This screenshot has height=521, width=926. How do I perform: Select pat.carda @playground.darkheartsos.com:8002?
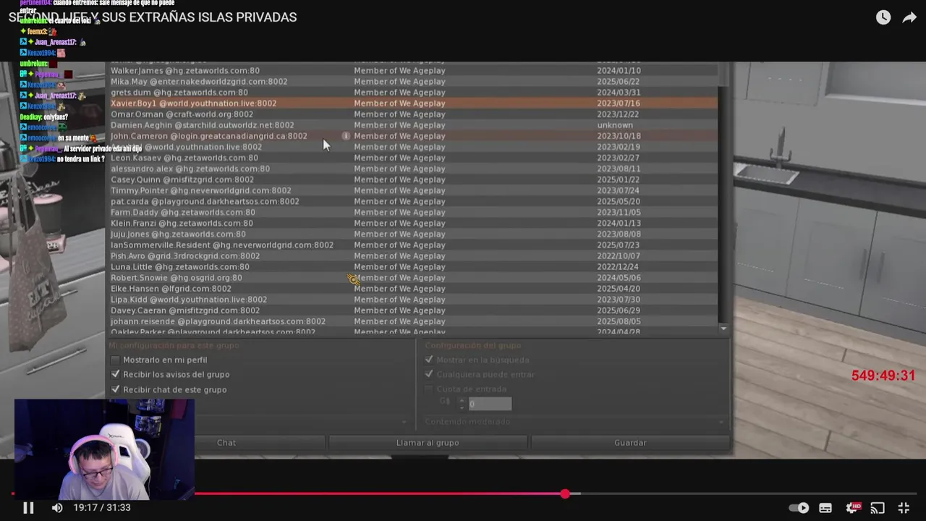(x=413, y=201)
